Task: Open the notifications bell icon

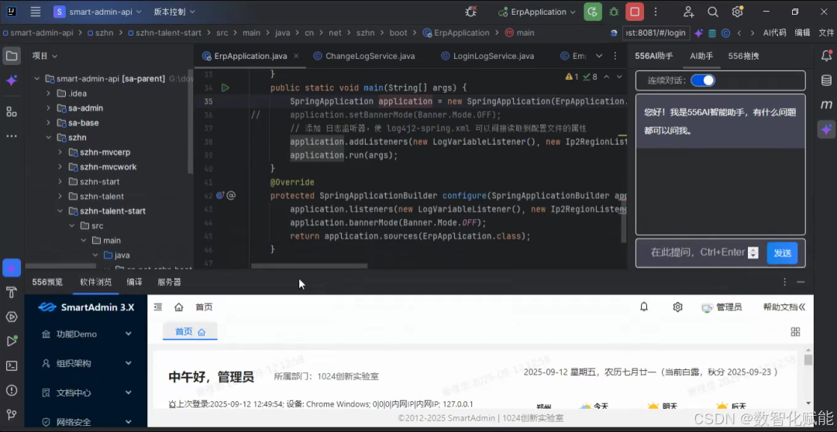Action: [826, 56]
